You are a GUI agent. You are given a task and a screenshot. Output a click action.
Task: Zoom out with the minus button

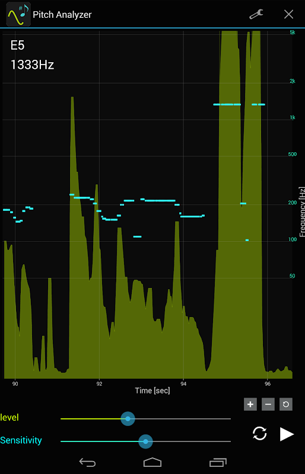[268, 404]
